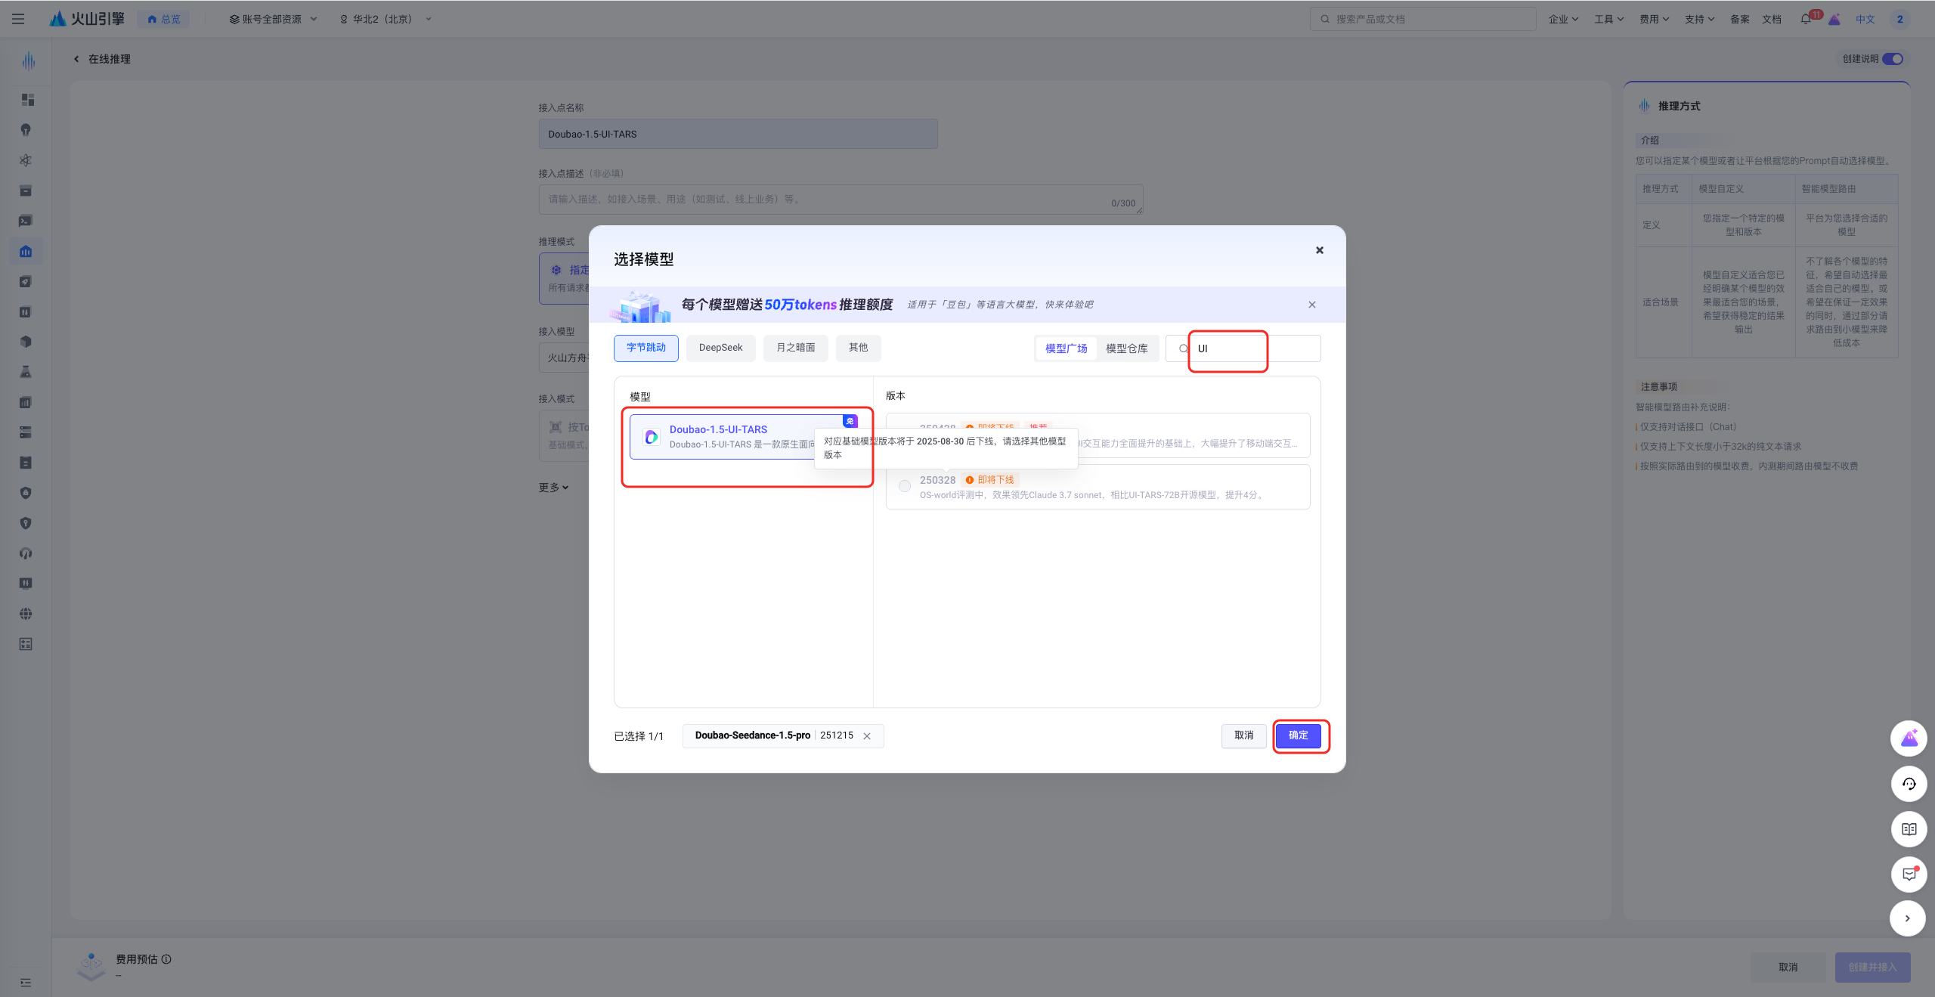
Task: Open the 账号全部资源 dropdown
Action: (x=273, y=19)
